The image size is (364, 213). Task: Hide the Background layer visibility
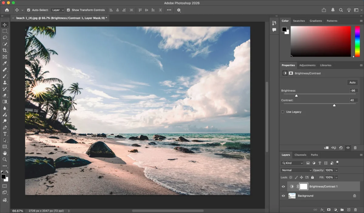283,196
